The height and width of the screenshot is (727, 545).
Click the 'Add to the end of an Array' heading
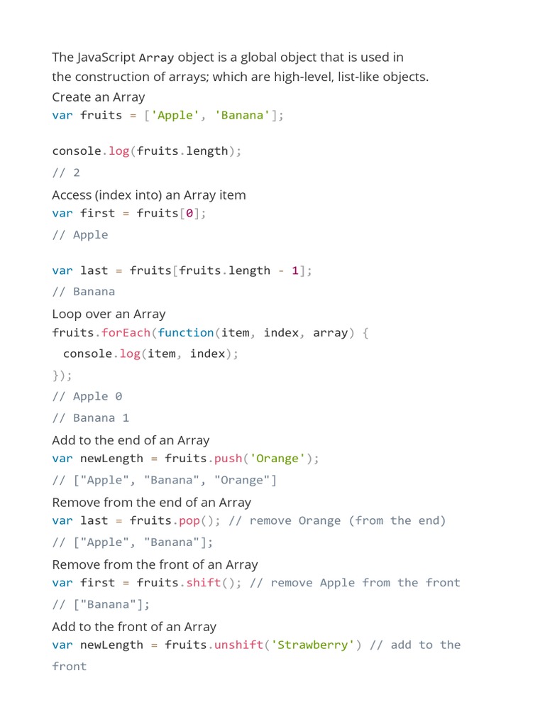click(x=131, y=440)
